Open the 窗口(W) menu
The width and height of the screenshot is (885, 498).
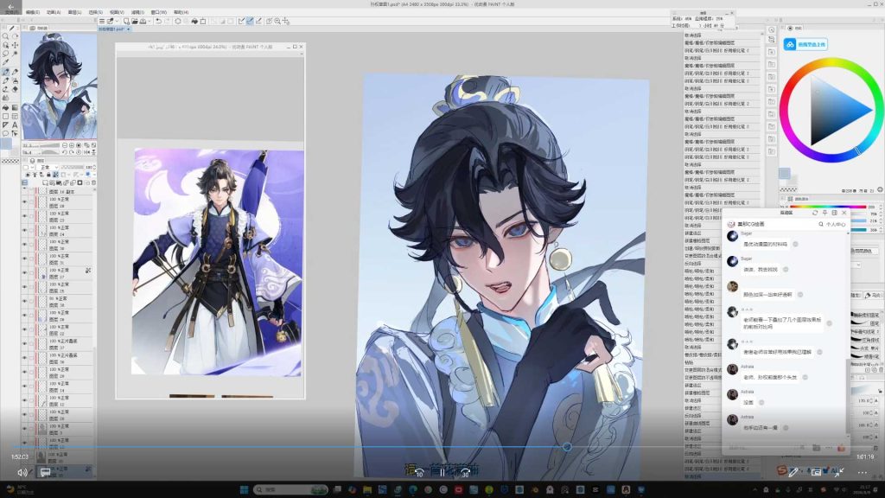tap(159, 12)
